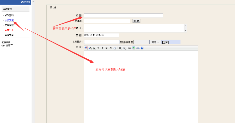The image size is (235, 123).
Task: Open the red 生成分类 sidebar item
Action: point(9,30)
